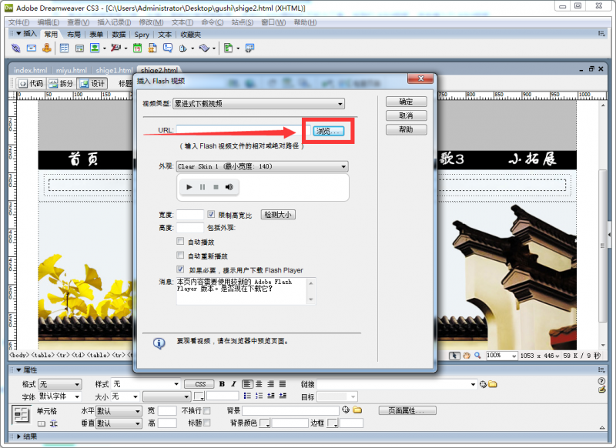Open the 外观 skin dropdown
616x448 pixels.
pyautogui.click(x=262, y=166)
